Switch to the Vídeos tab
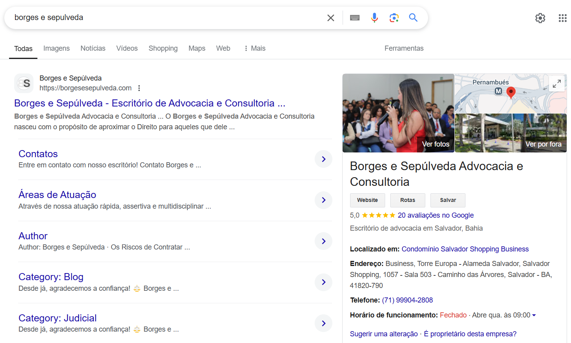 pos(127,48)
